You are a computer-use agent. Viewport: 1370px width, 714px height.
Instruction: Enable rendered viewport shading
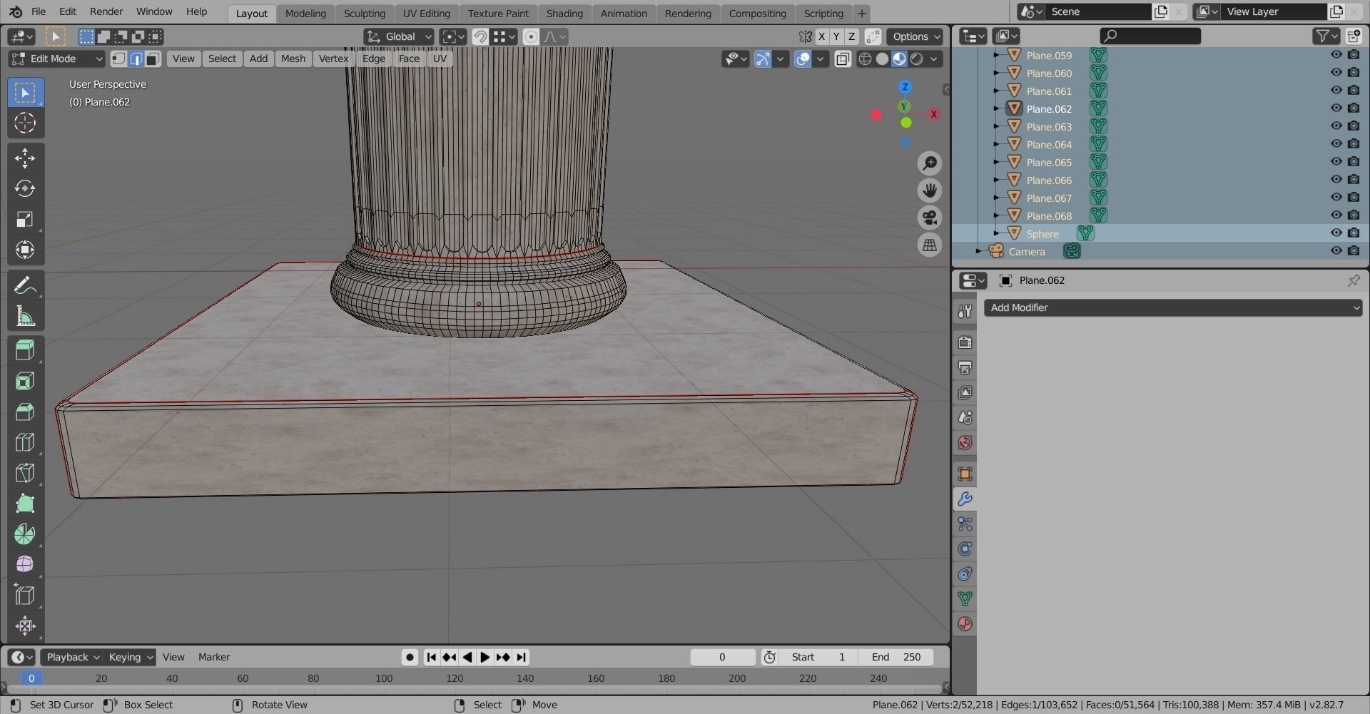pyautogui.click(x=917, y=58)
